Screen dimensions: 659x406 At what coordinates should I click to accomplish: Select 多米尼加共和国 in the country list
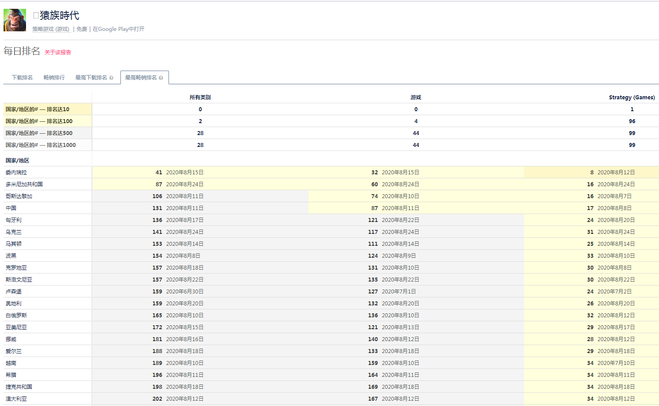[x=24, y=184]
